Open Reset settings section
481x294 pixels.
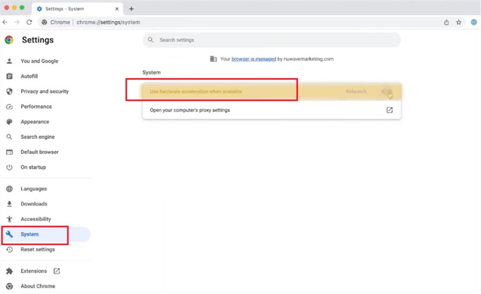37,250
